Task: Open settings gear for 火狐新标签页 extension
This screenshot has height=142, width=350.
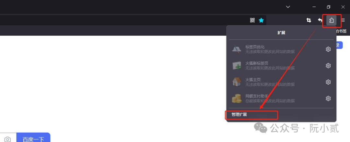Action: click(x=328, y=66)
